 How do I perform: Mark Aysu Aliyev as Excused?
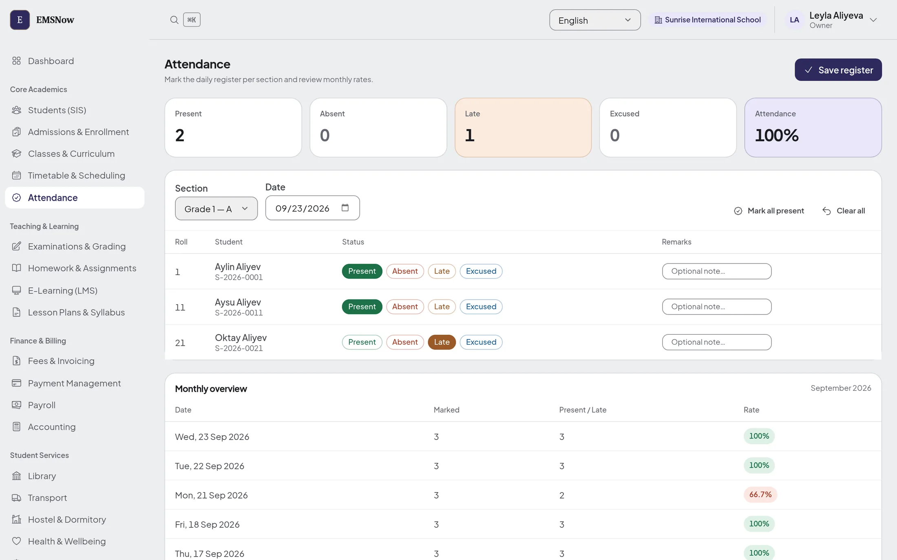point(481,307)
